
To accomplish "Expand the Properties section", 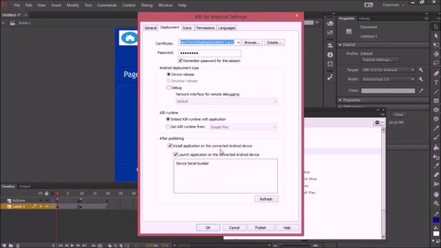I will pos(340,100).
